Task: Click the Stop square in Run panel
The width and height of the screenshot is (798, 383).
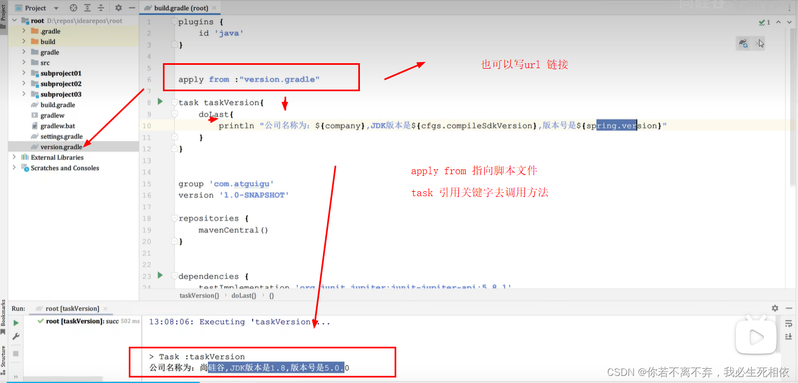Action: [16, 353]
